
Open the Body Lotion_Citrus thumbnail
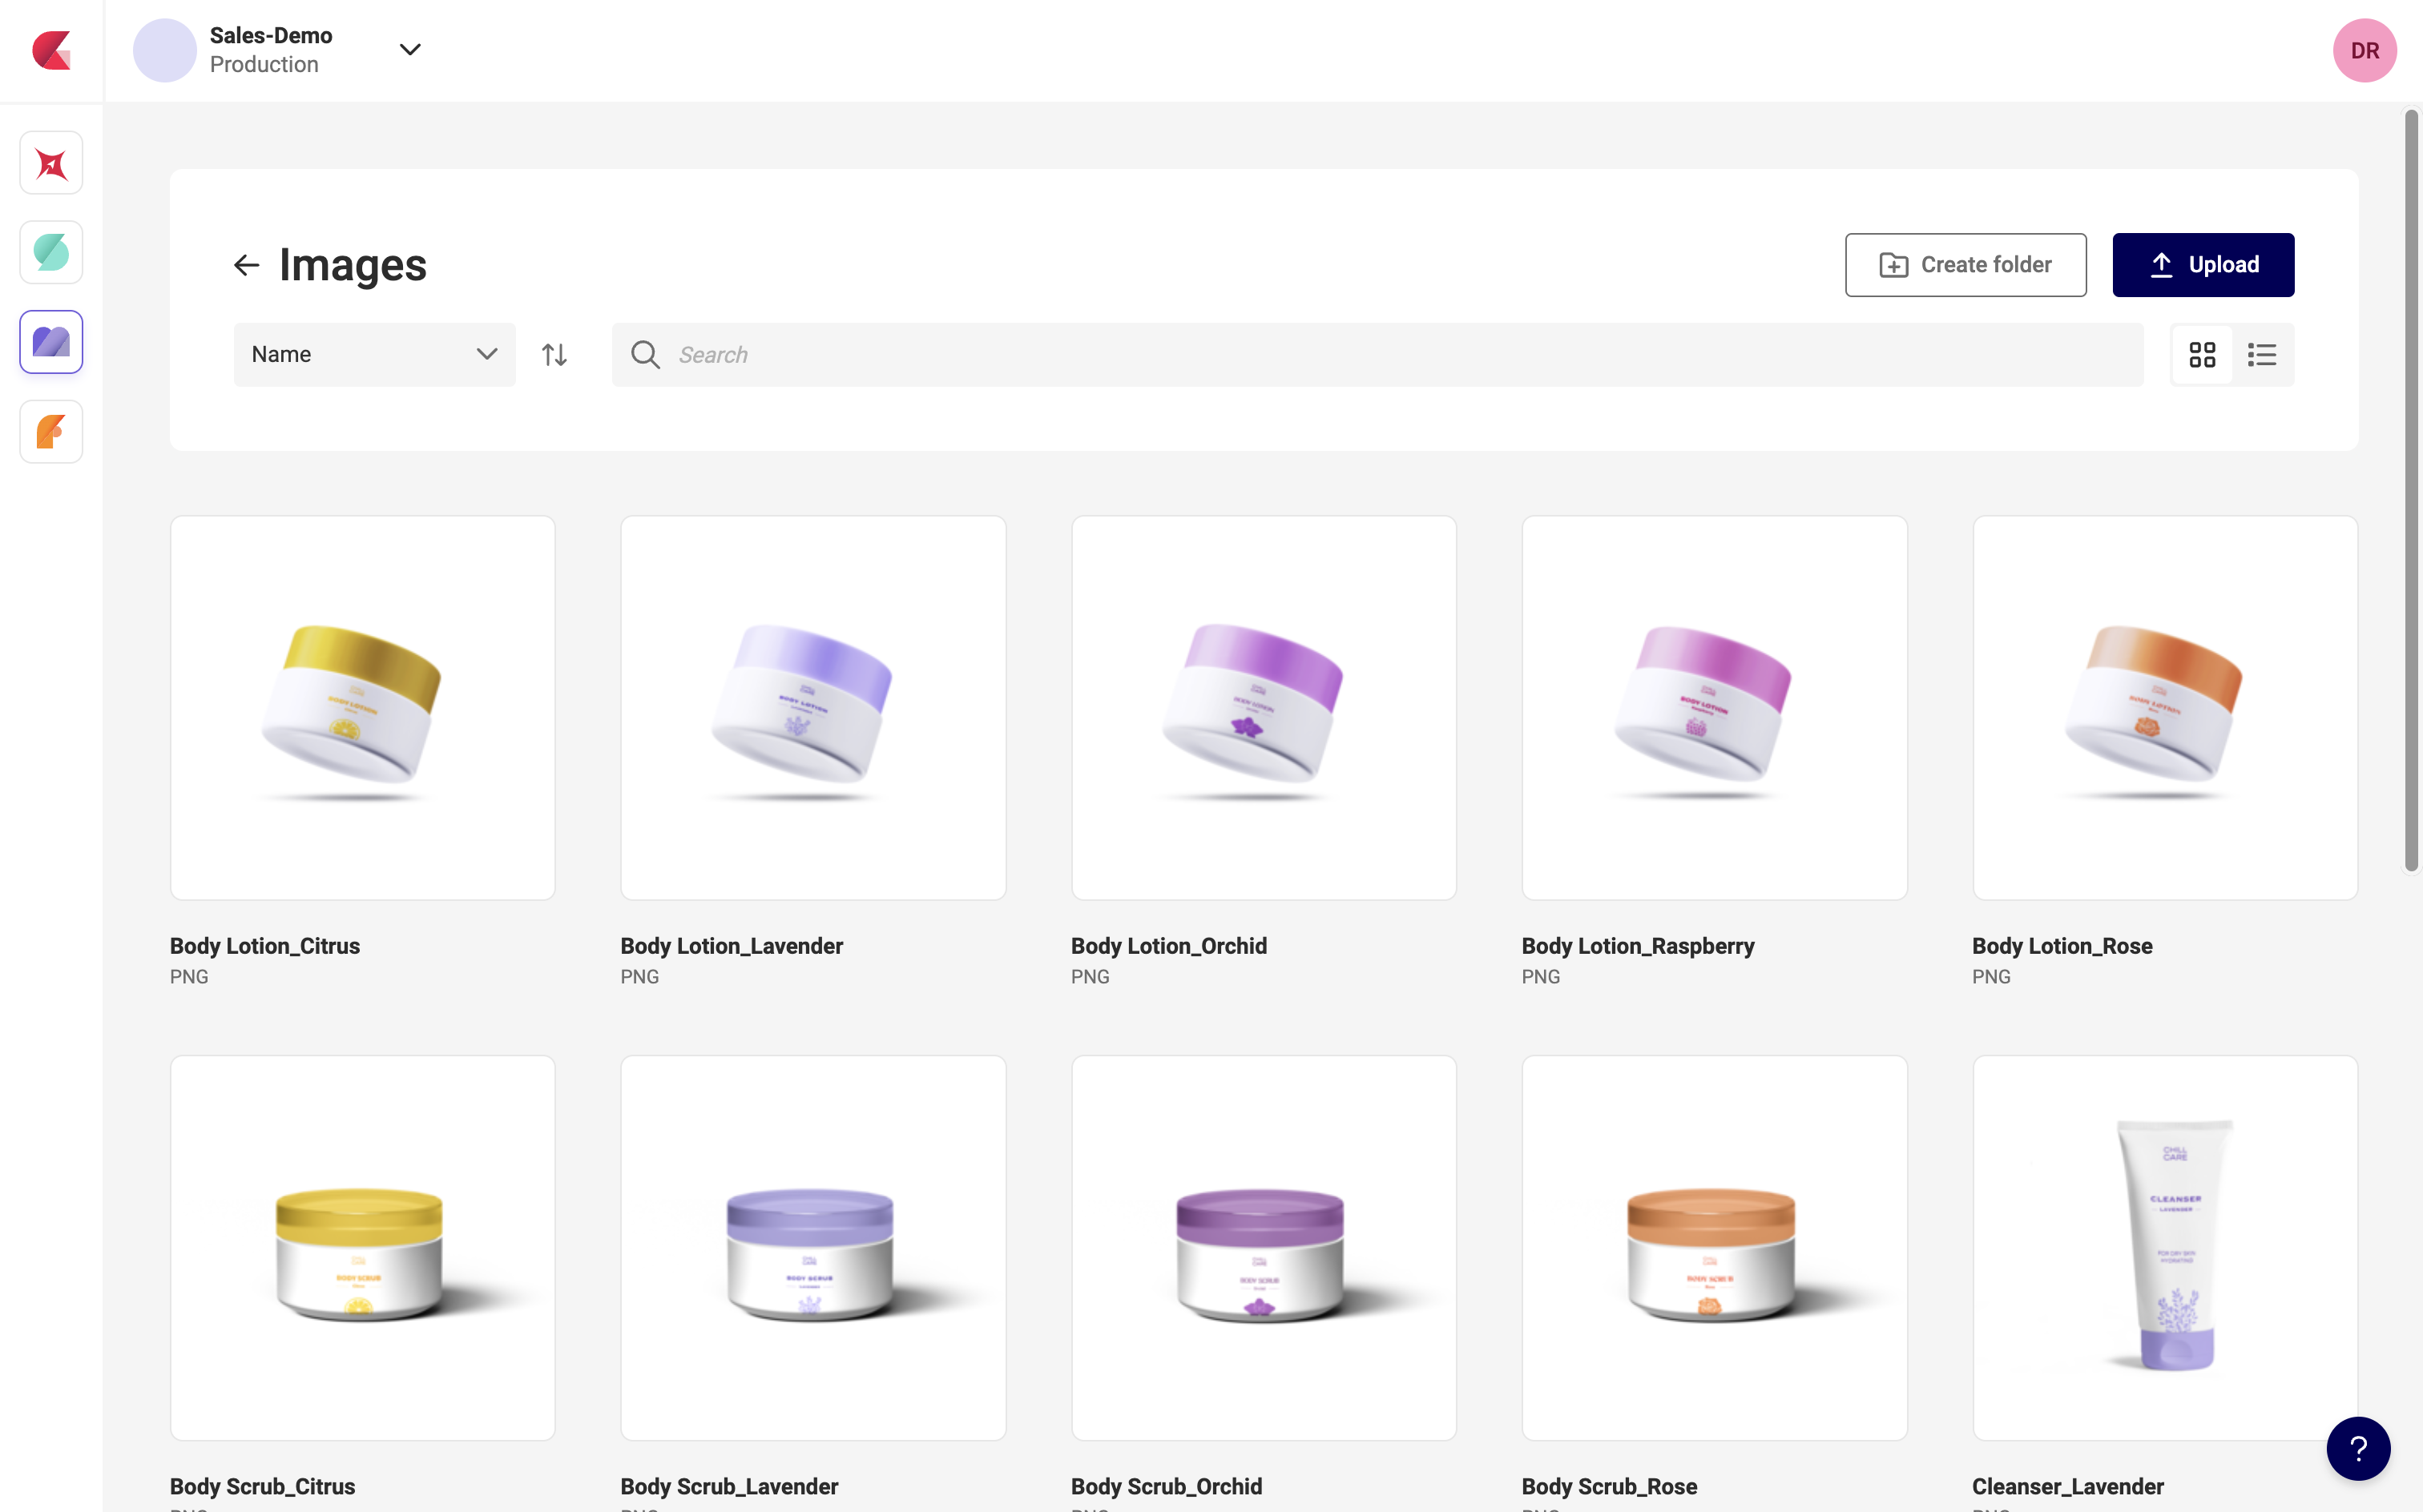(362, 708)
